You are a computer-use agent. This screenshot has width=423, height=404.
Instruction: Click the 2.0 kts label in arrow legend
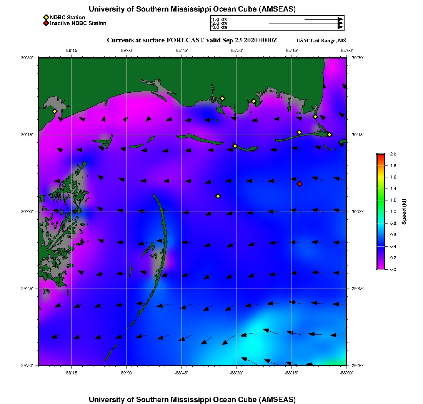tap(220, 23)
